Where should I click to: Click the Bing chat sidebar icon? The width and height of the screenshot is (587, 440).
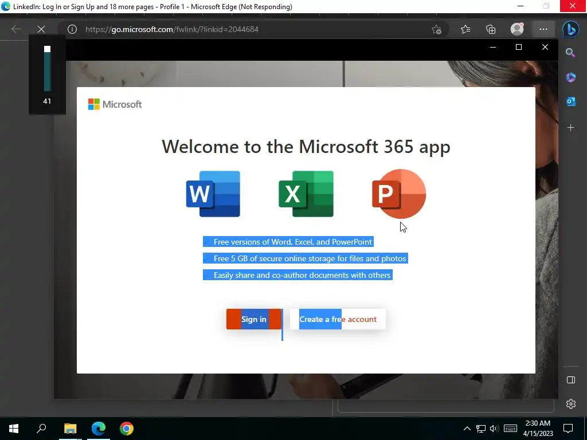click(x=571, y=30)
